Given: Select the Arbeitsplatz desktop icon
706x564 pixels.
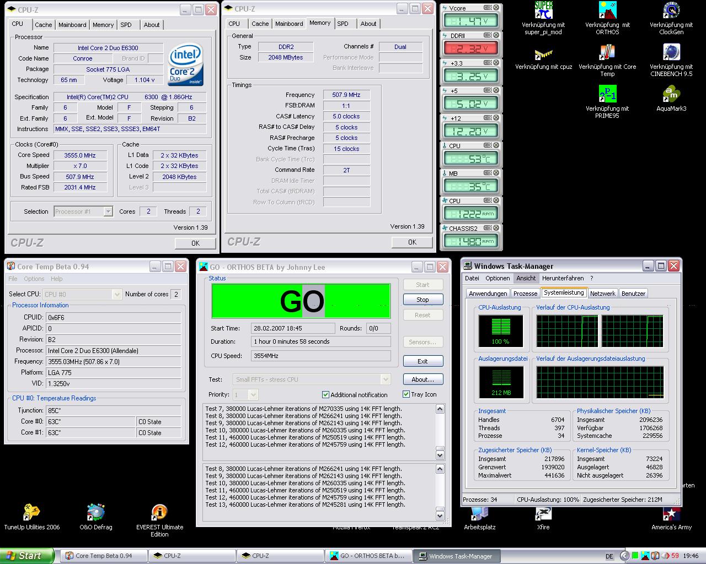Looking at the screenshot, I should tap(479, 518).
